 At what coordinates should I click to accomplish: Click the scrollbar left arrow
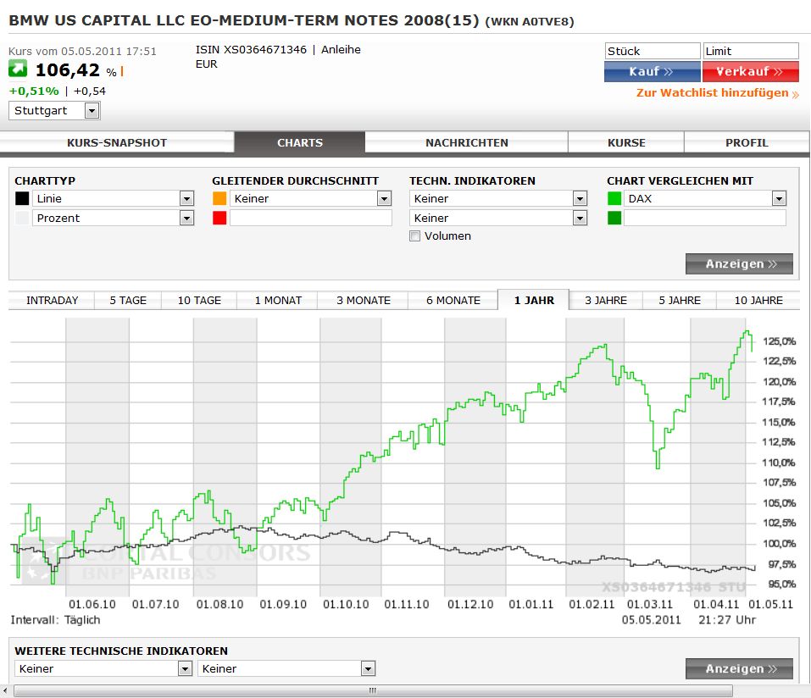(x=5, y=690)
